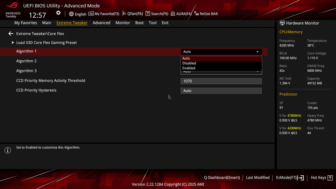Click the ROG logo
This screenshot has width=336, height=189.
[12, 5]
